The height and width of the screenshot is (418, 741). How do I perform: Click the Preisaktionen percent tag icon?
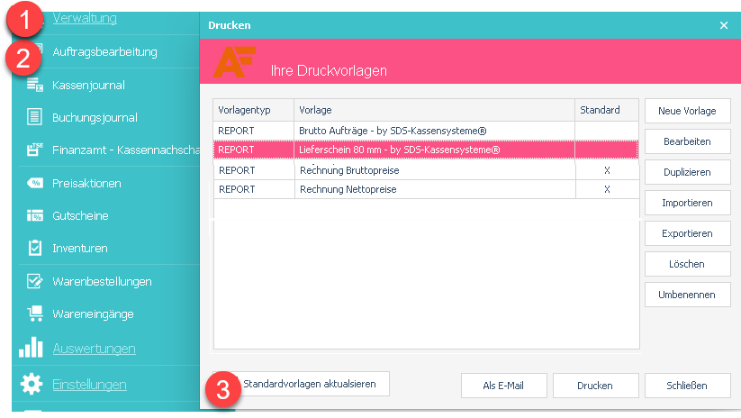pos(35,183)
